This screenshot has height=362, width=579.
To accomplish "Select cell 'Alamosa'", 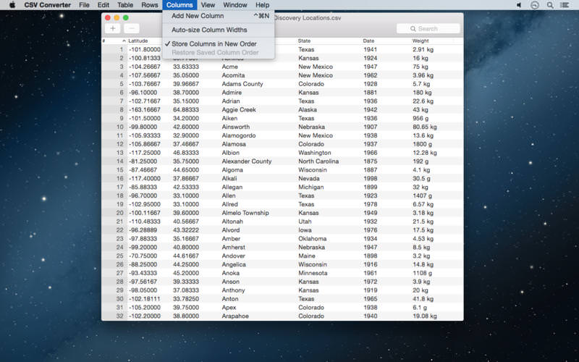I will [x=233, y=144].
